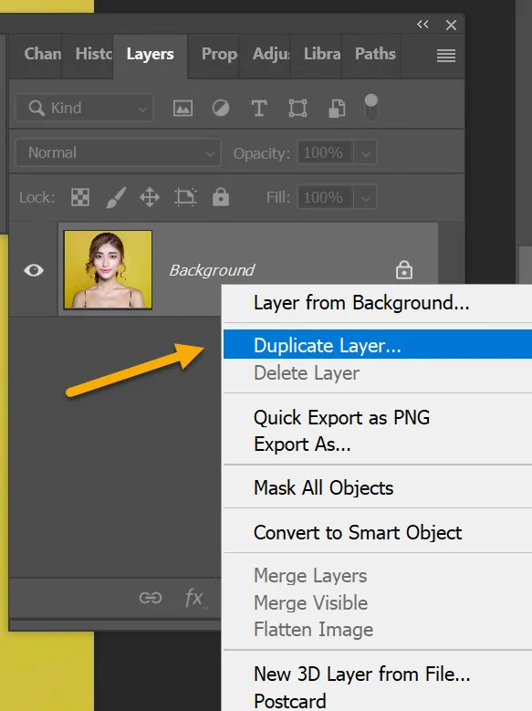Viewport: 532px width, 711px height.
Task: Choose Layer from Background menu item
Action: (x=378, y=303)
